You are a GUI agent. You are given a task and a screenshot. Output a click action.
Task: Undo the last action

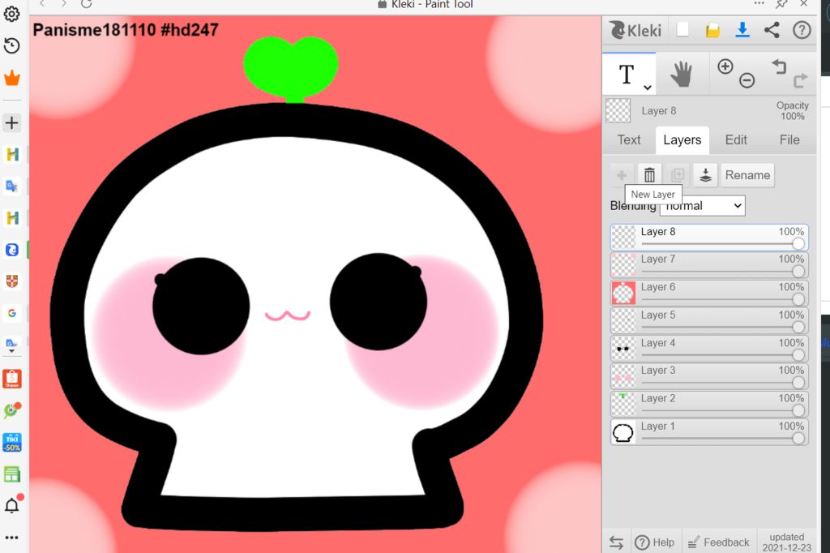point(779,66)
